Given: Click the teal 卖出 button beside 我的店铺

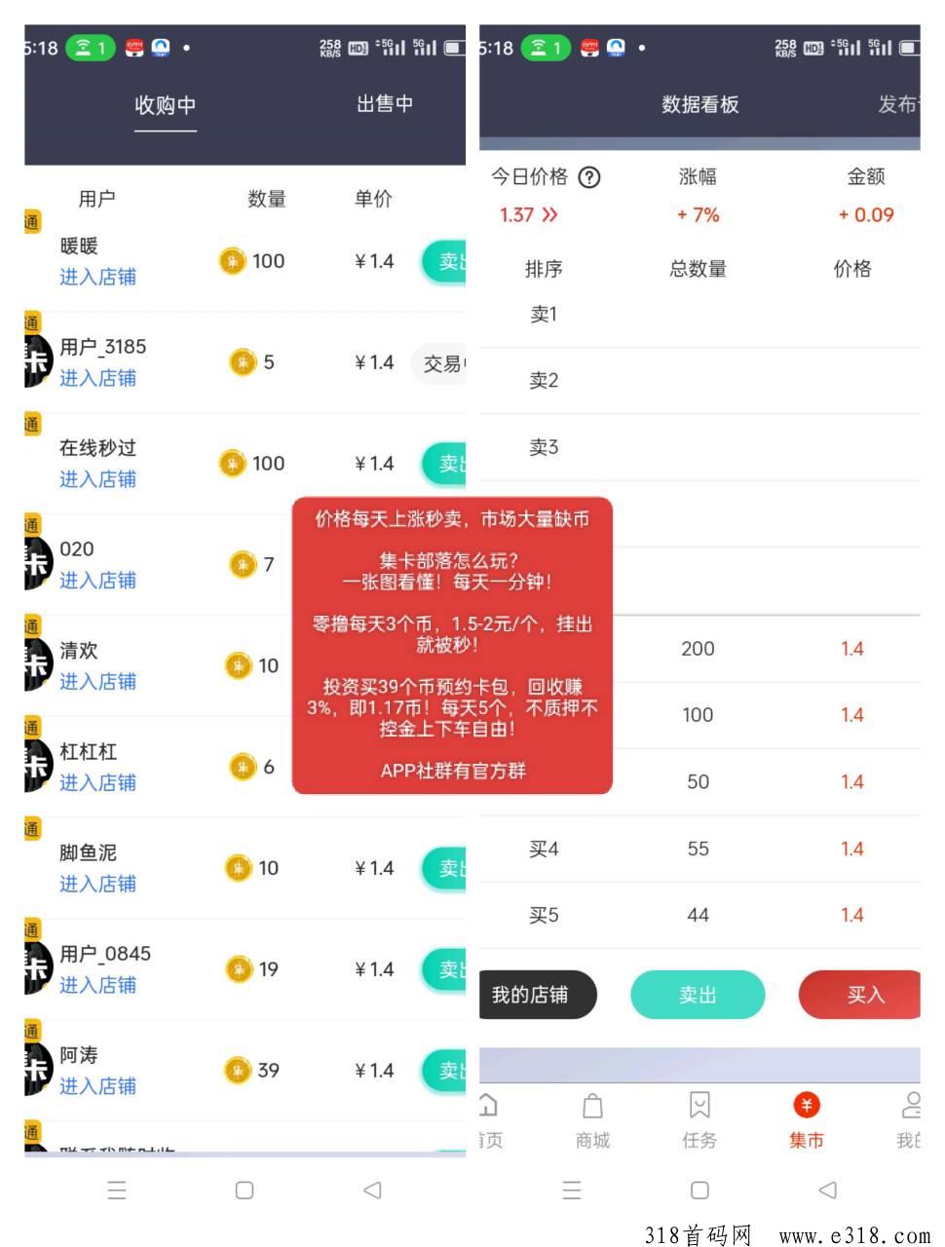Looking at the screenshot, I should point(698,995).
